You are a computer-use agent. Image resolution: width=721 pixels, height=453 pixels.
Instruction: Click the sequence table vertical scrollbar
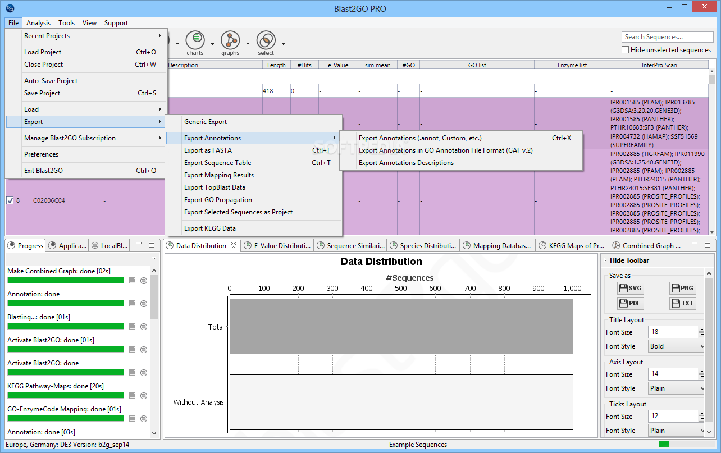[712, 152]
